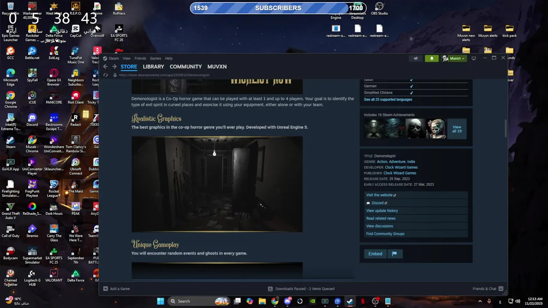Switch to STORE tab
The image size is (548, 308).
(x=129, y=67)
